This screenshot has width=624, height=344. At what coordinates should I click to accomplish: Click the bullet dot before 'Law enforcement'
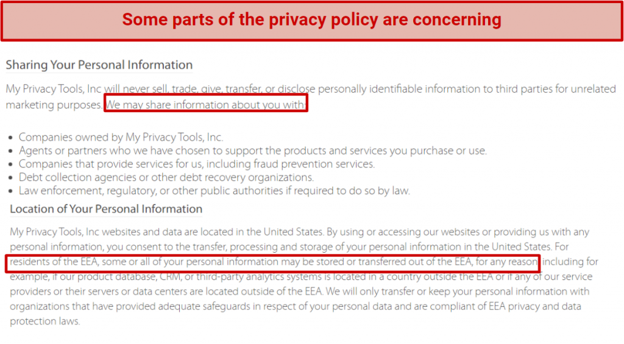pos(11,192)
